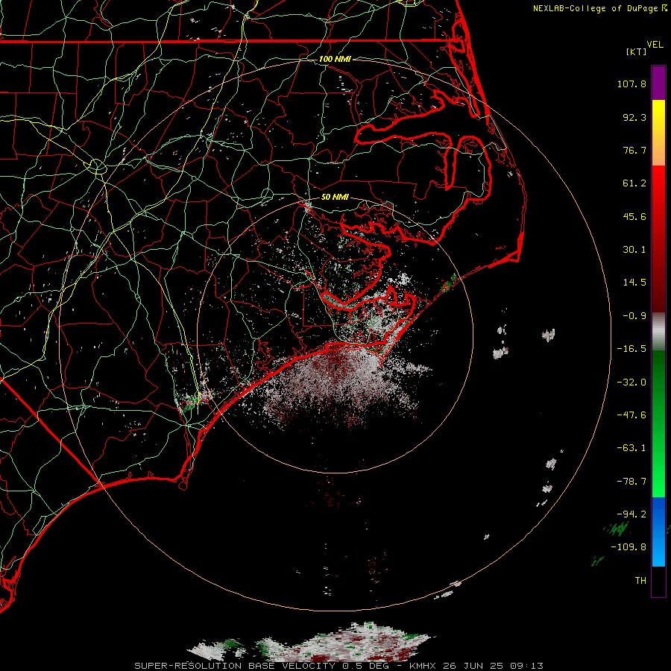Image resolution: width=671 pixels, height=671 pixels.
Task: Pick the purple segment of the color bar
Action: click(658, 83)
